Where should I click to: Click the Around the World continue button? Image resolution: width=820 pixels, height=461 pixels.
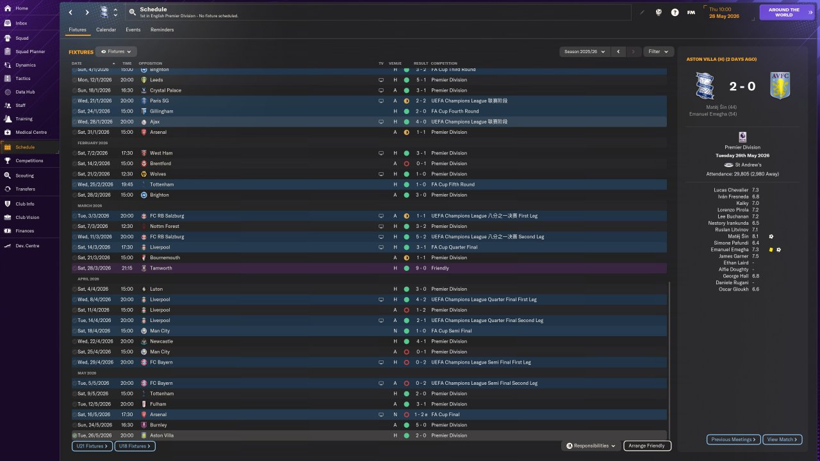coord(787,12)
